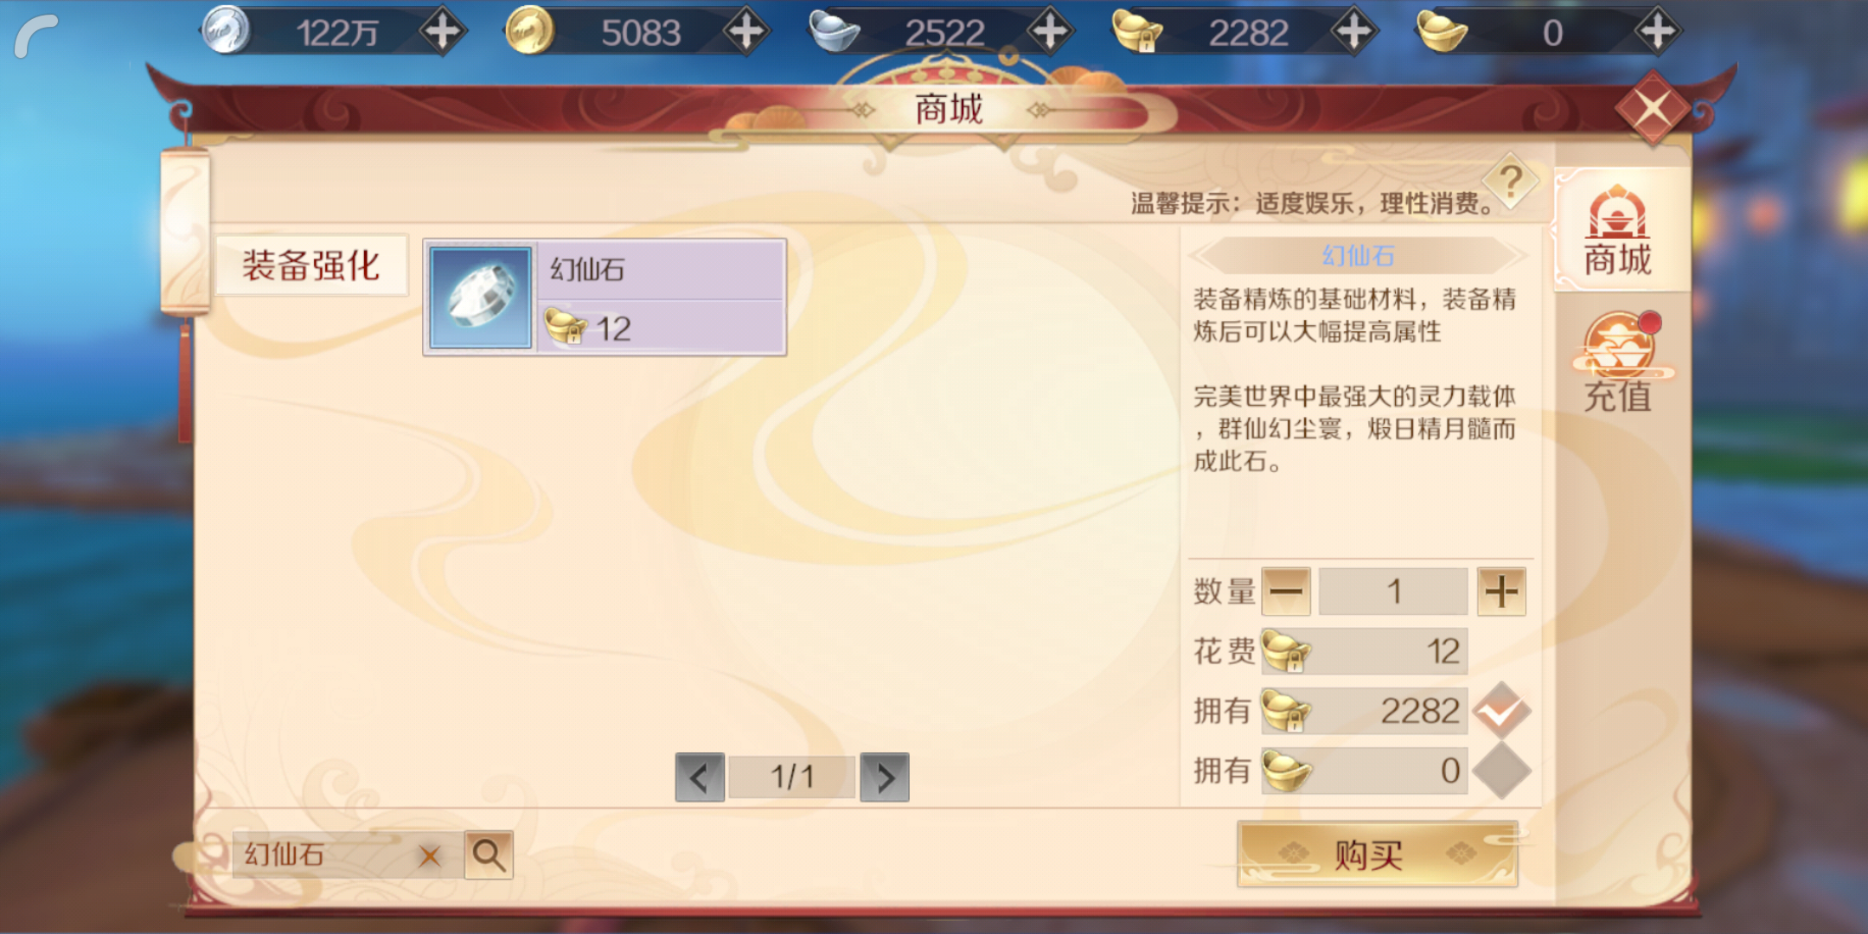
Task: Increase purchase quantity with plus button
Action: [x=1501, y=592]
